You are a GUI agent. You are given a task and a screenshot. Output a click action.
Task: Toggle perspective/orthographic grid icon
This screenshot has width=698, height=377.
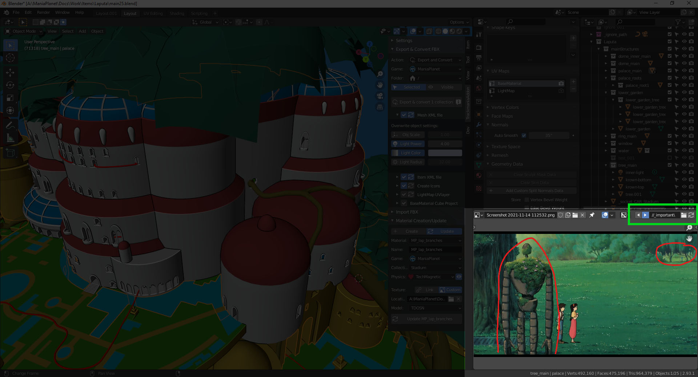380,107
